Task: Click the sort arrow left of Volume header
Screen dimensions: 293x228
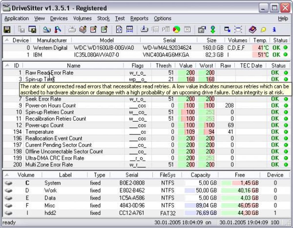Action: click(x=7, y=175)
